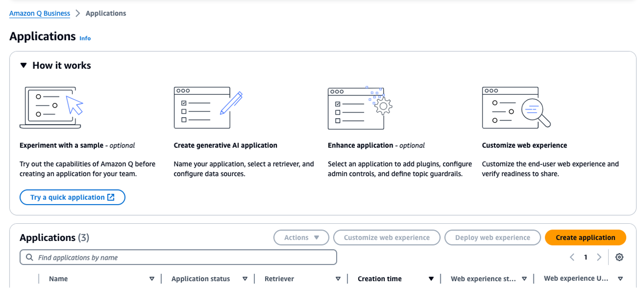Open the Actions dropdown
This screenshot has height=288, width=638.
click(x=301, y=237)
